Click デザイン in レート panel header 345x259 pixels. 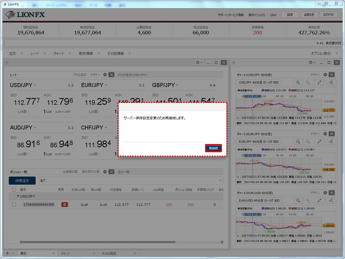point(95,75)
